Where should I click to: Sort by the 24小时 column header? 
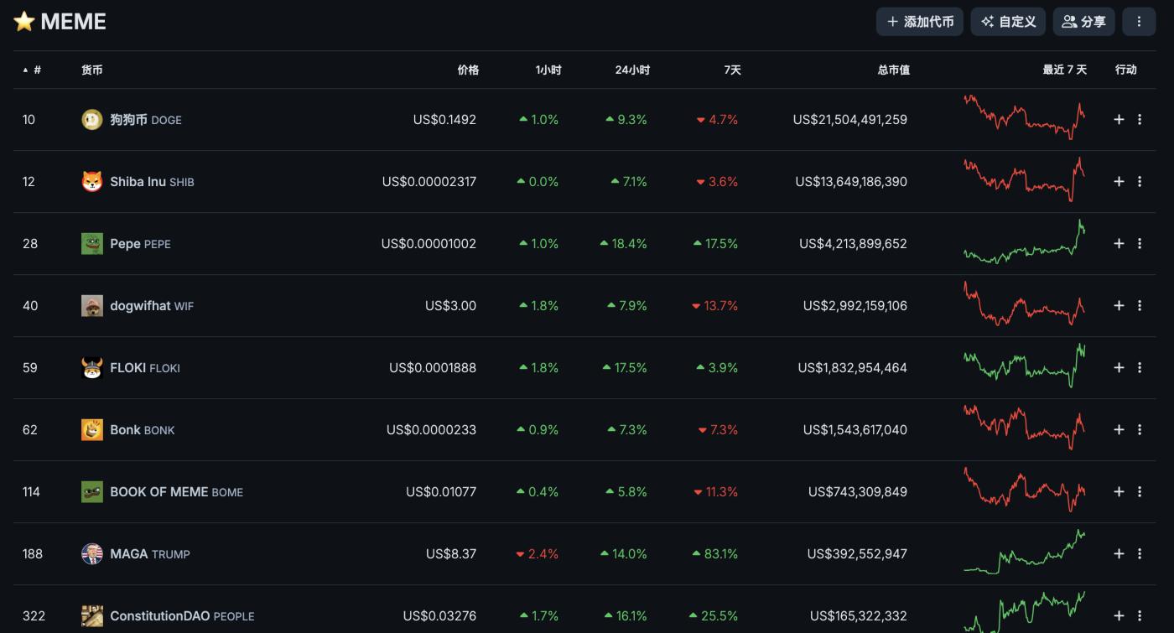pos(632,70)
